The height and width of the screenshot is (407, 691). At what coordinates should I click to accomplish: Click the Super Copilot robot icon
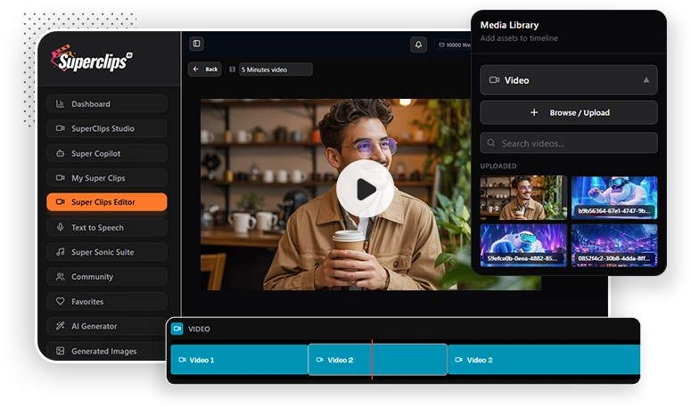pos(60,153)
